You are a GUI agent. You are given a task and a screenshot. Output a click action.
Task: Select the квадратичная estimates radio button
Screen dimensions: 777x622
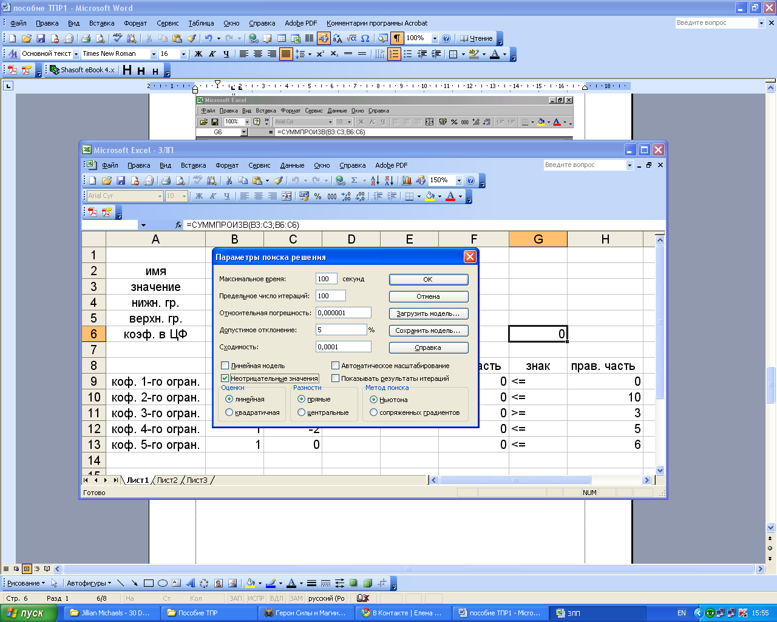pyautogui.click(x=229, y=412)
